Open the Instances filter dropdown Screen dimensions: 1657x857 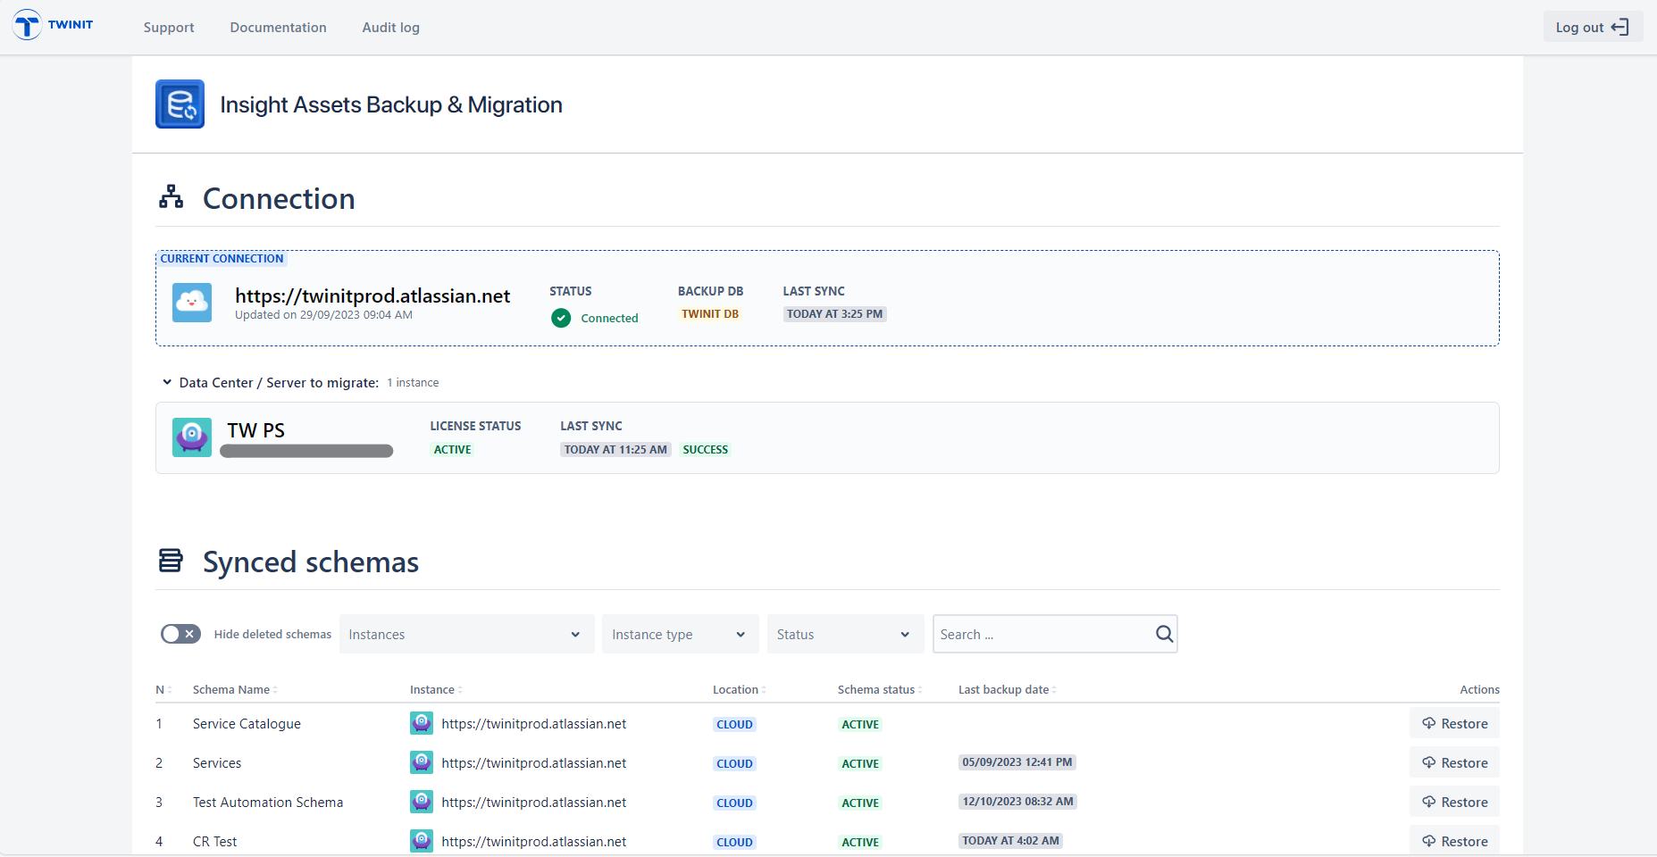click(466, 634)
